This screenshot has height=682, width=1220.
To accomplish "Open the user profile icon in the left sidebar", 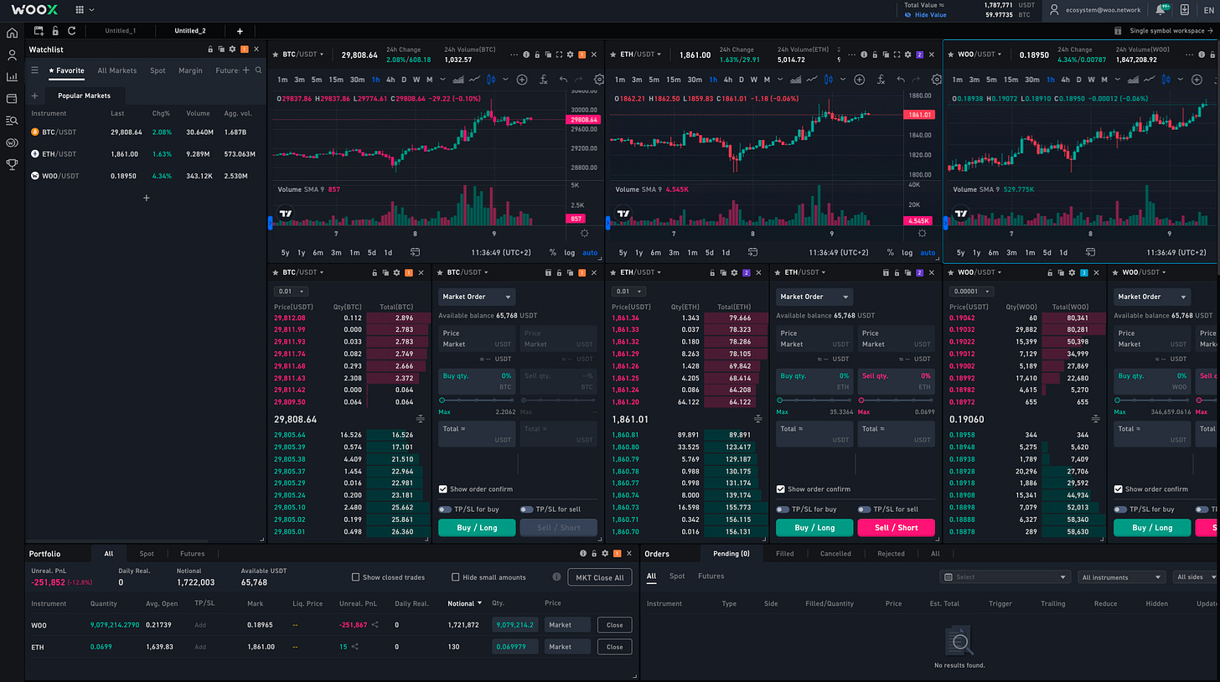I will (x=12, y=55).
